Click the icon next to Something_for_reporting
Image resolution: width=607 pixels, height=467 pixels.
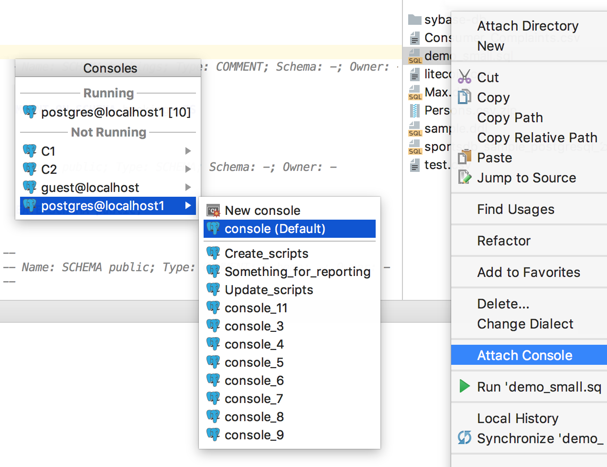click(x=213, y=272)
